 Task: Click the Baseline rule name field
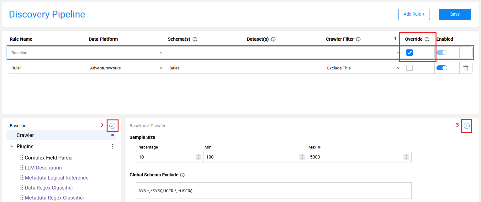[47, 53]
